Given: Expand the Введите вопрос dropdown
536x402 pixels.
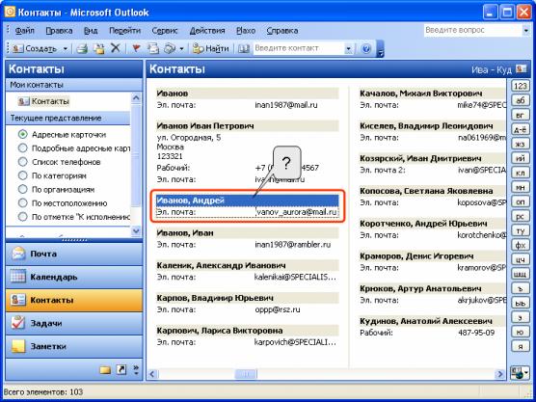Looking at the screenshot, I should click(526, 31).
